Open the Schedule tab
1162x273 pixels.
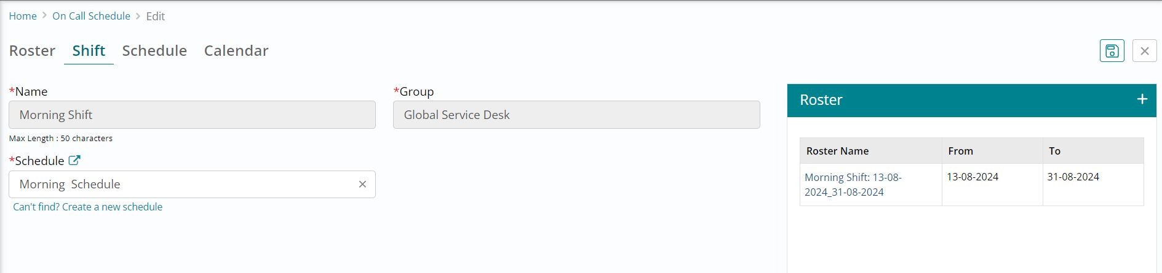click(x=154, y=51)
